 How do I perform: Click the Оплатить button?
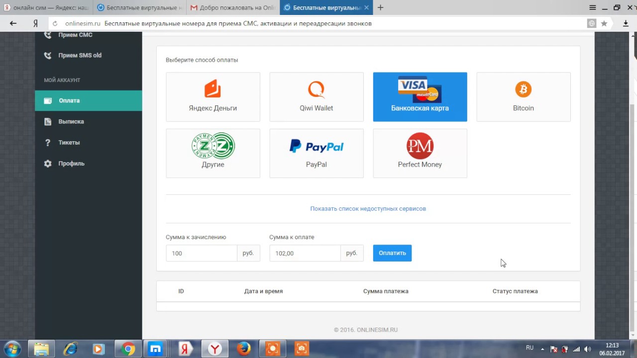[392, 253]
